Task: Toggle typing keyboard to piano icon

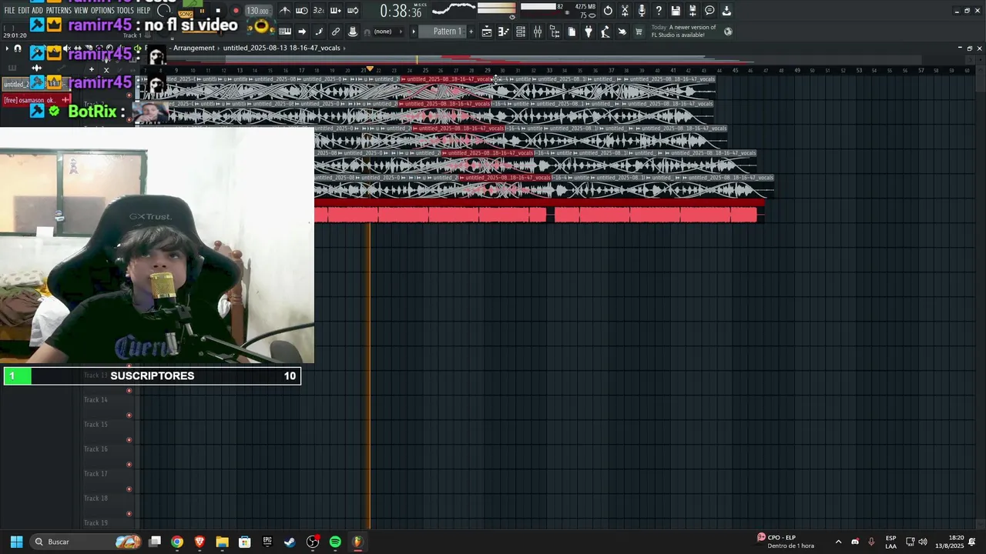Action: [285, 32]
